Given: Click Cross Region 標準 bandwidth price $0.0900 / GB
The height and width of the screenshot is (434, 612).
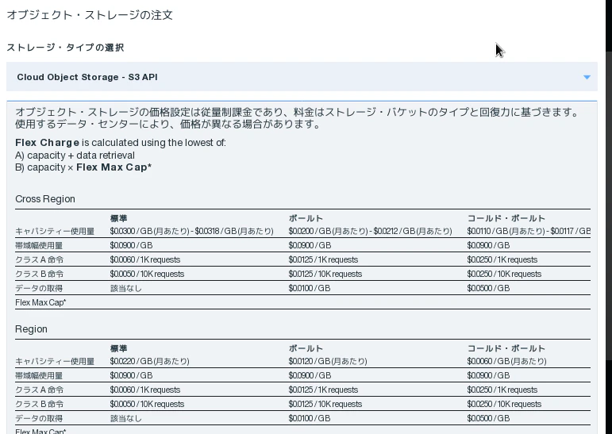Looking at the screenshot, I should point(131,245).
